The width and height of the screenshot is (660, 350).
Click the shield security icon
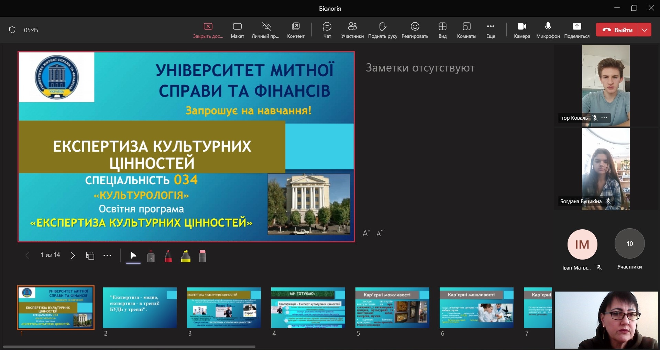coord(12,30)
